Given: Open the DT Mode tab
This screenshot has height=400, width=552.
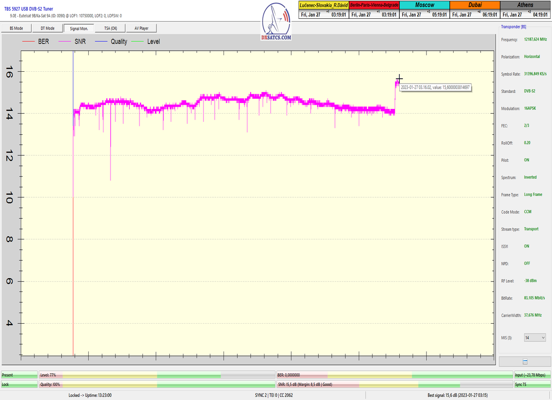Looking at the screenshot, I should coord(47,28).
